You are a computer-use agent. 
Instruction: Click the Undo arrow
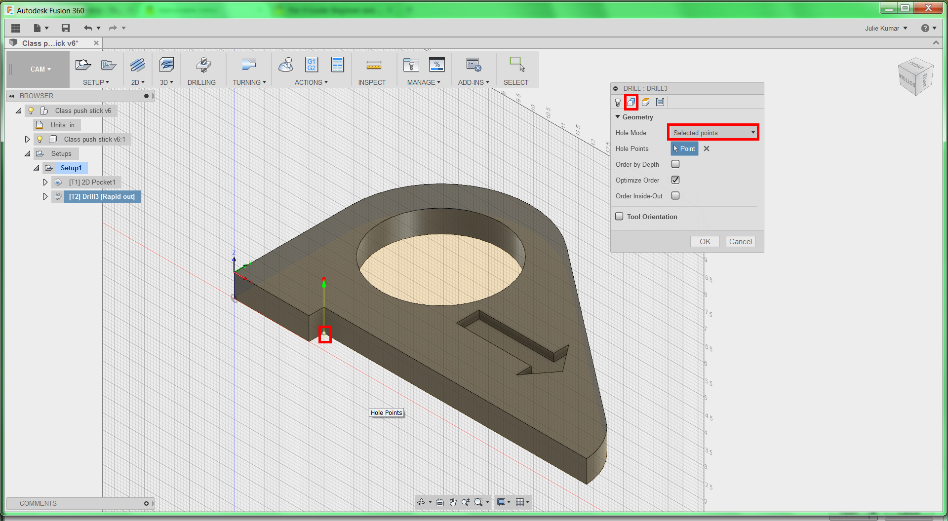(x=88, y=28)
